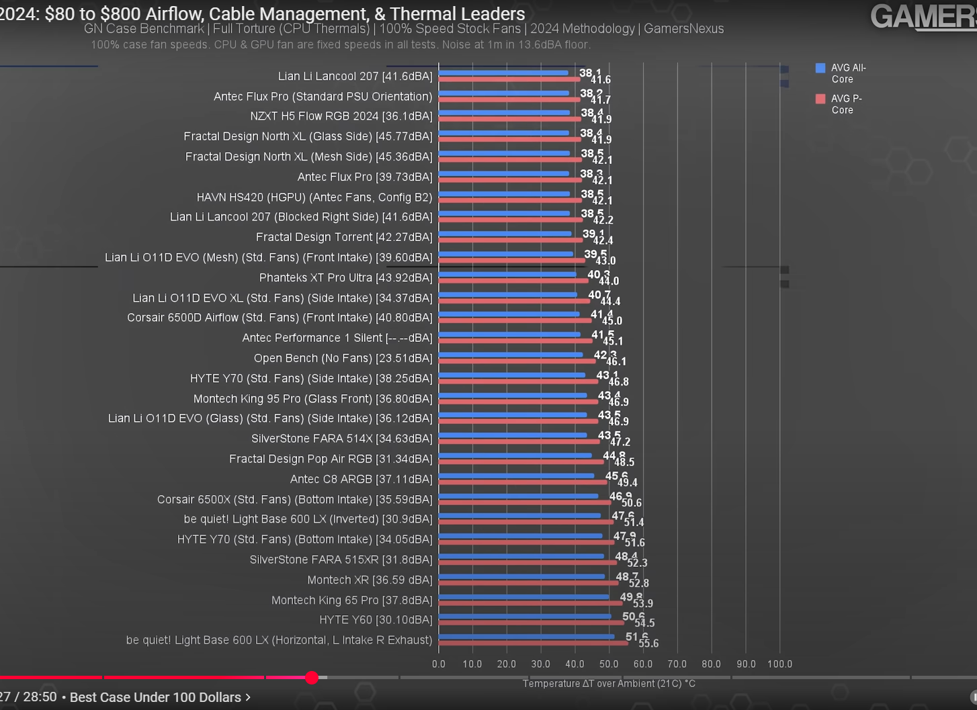
Task: Select the 'SilverStone FARA 515XR' label
Action: tap(341, 560)
